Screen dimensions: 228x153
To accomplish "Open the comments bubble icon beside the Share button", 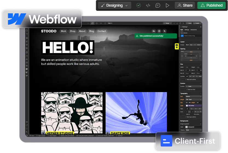I will [x=158, y=5].
